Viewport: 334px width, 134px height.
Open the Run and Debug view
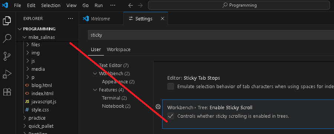(x=7, y=74)
